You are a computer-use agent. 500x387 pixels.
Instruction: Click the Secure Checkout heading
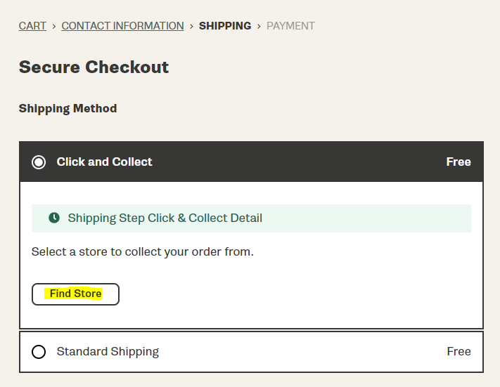pyautogui.click(x=94, y=67)
